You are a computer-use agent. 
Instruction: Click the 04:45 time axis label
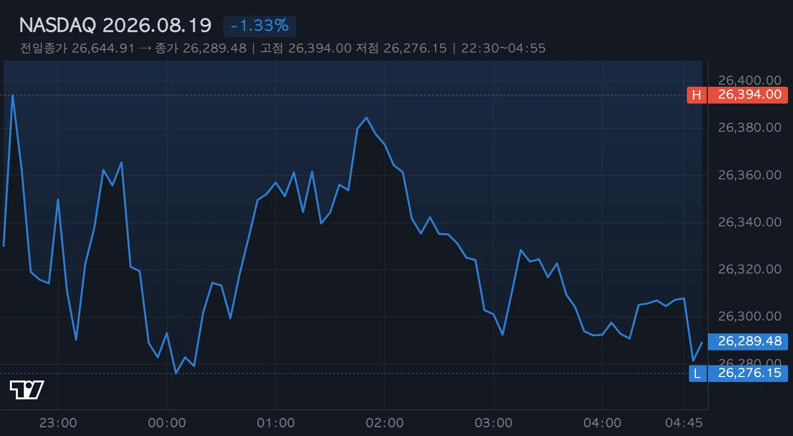click(x=684, y=423)
